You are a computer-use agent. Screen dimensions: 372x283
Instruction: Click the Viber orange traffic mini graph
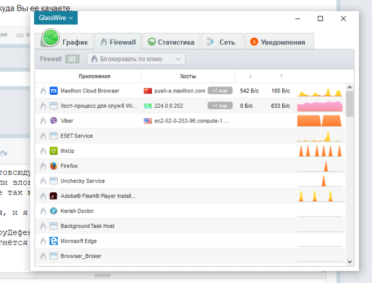[x=320, y=121]
